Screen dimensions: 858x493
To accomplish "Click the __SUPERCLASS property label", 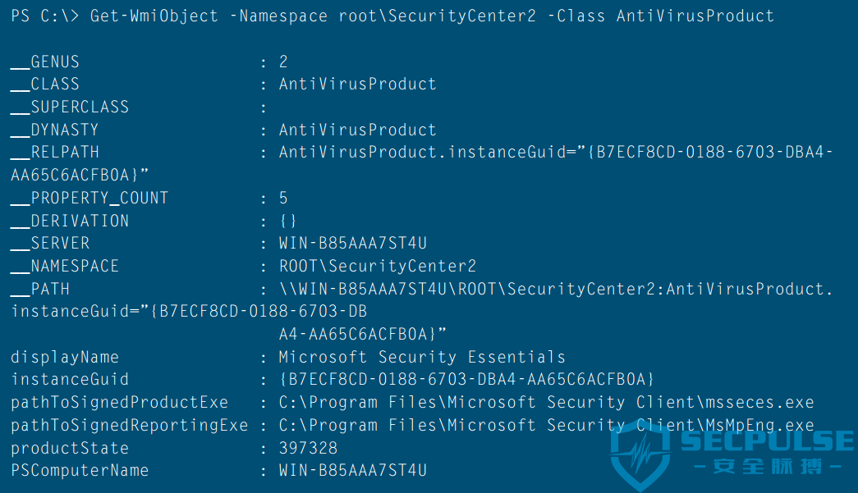I will tap(70, 107).
